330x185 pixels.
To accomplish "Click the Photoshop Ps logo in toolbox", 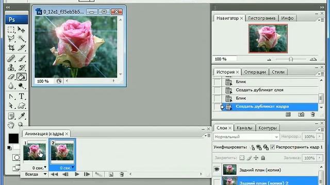I will pyautogui.click(x=16, y=20).
